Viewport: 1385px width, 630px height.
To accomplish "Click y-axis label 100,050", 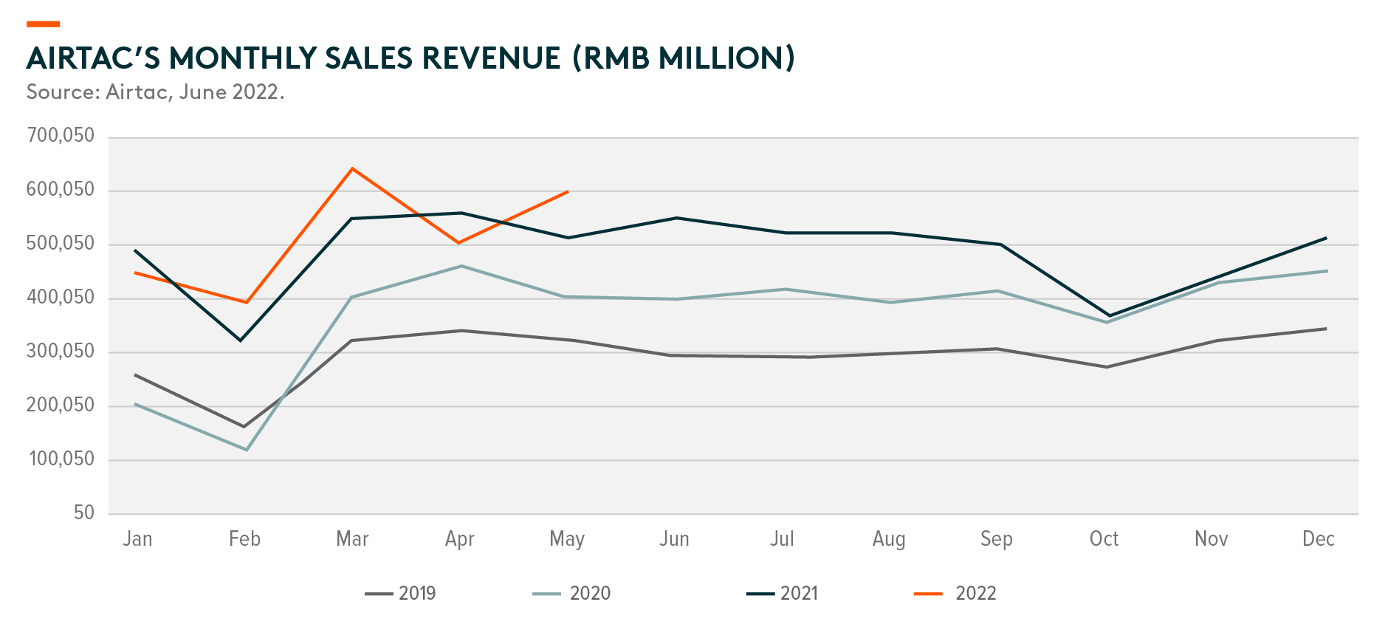I will [62, 459].
